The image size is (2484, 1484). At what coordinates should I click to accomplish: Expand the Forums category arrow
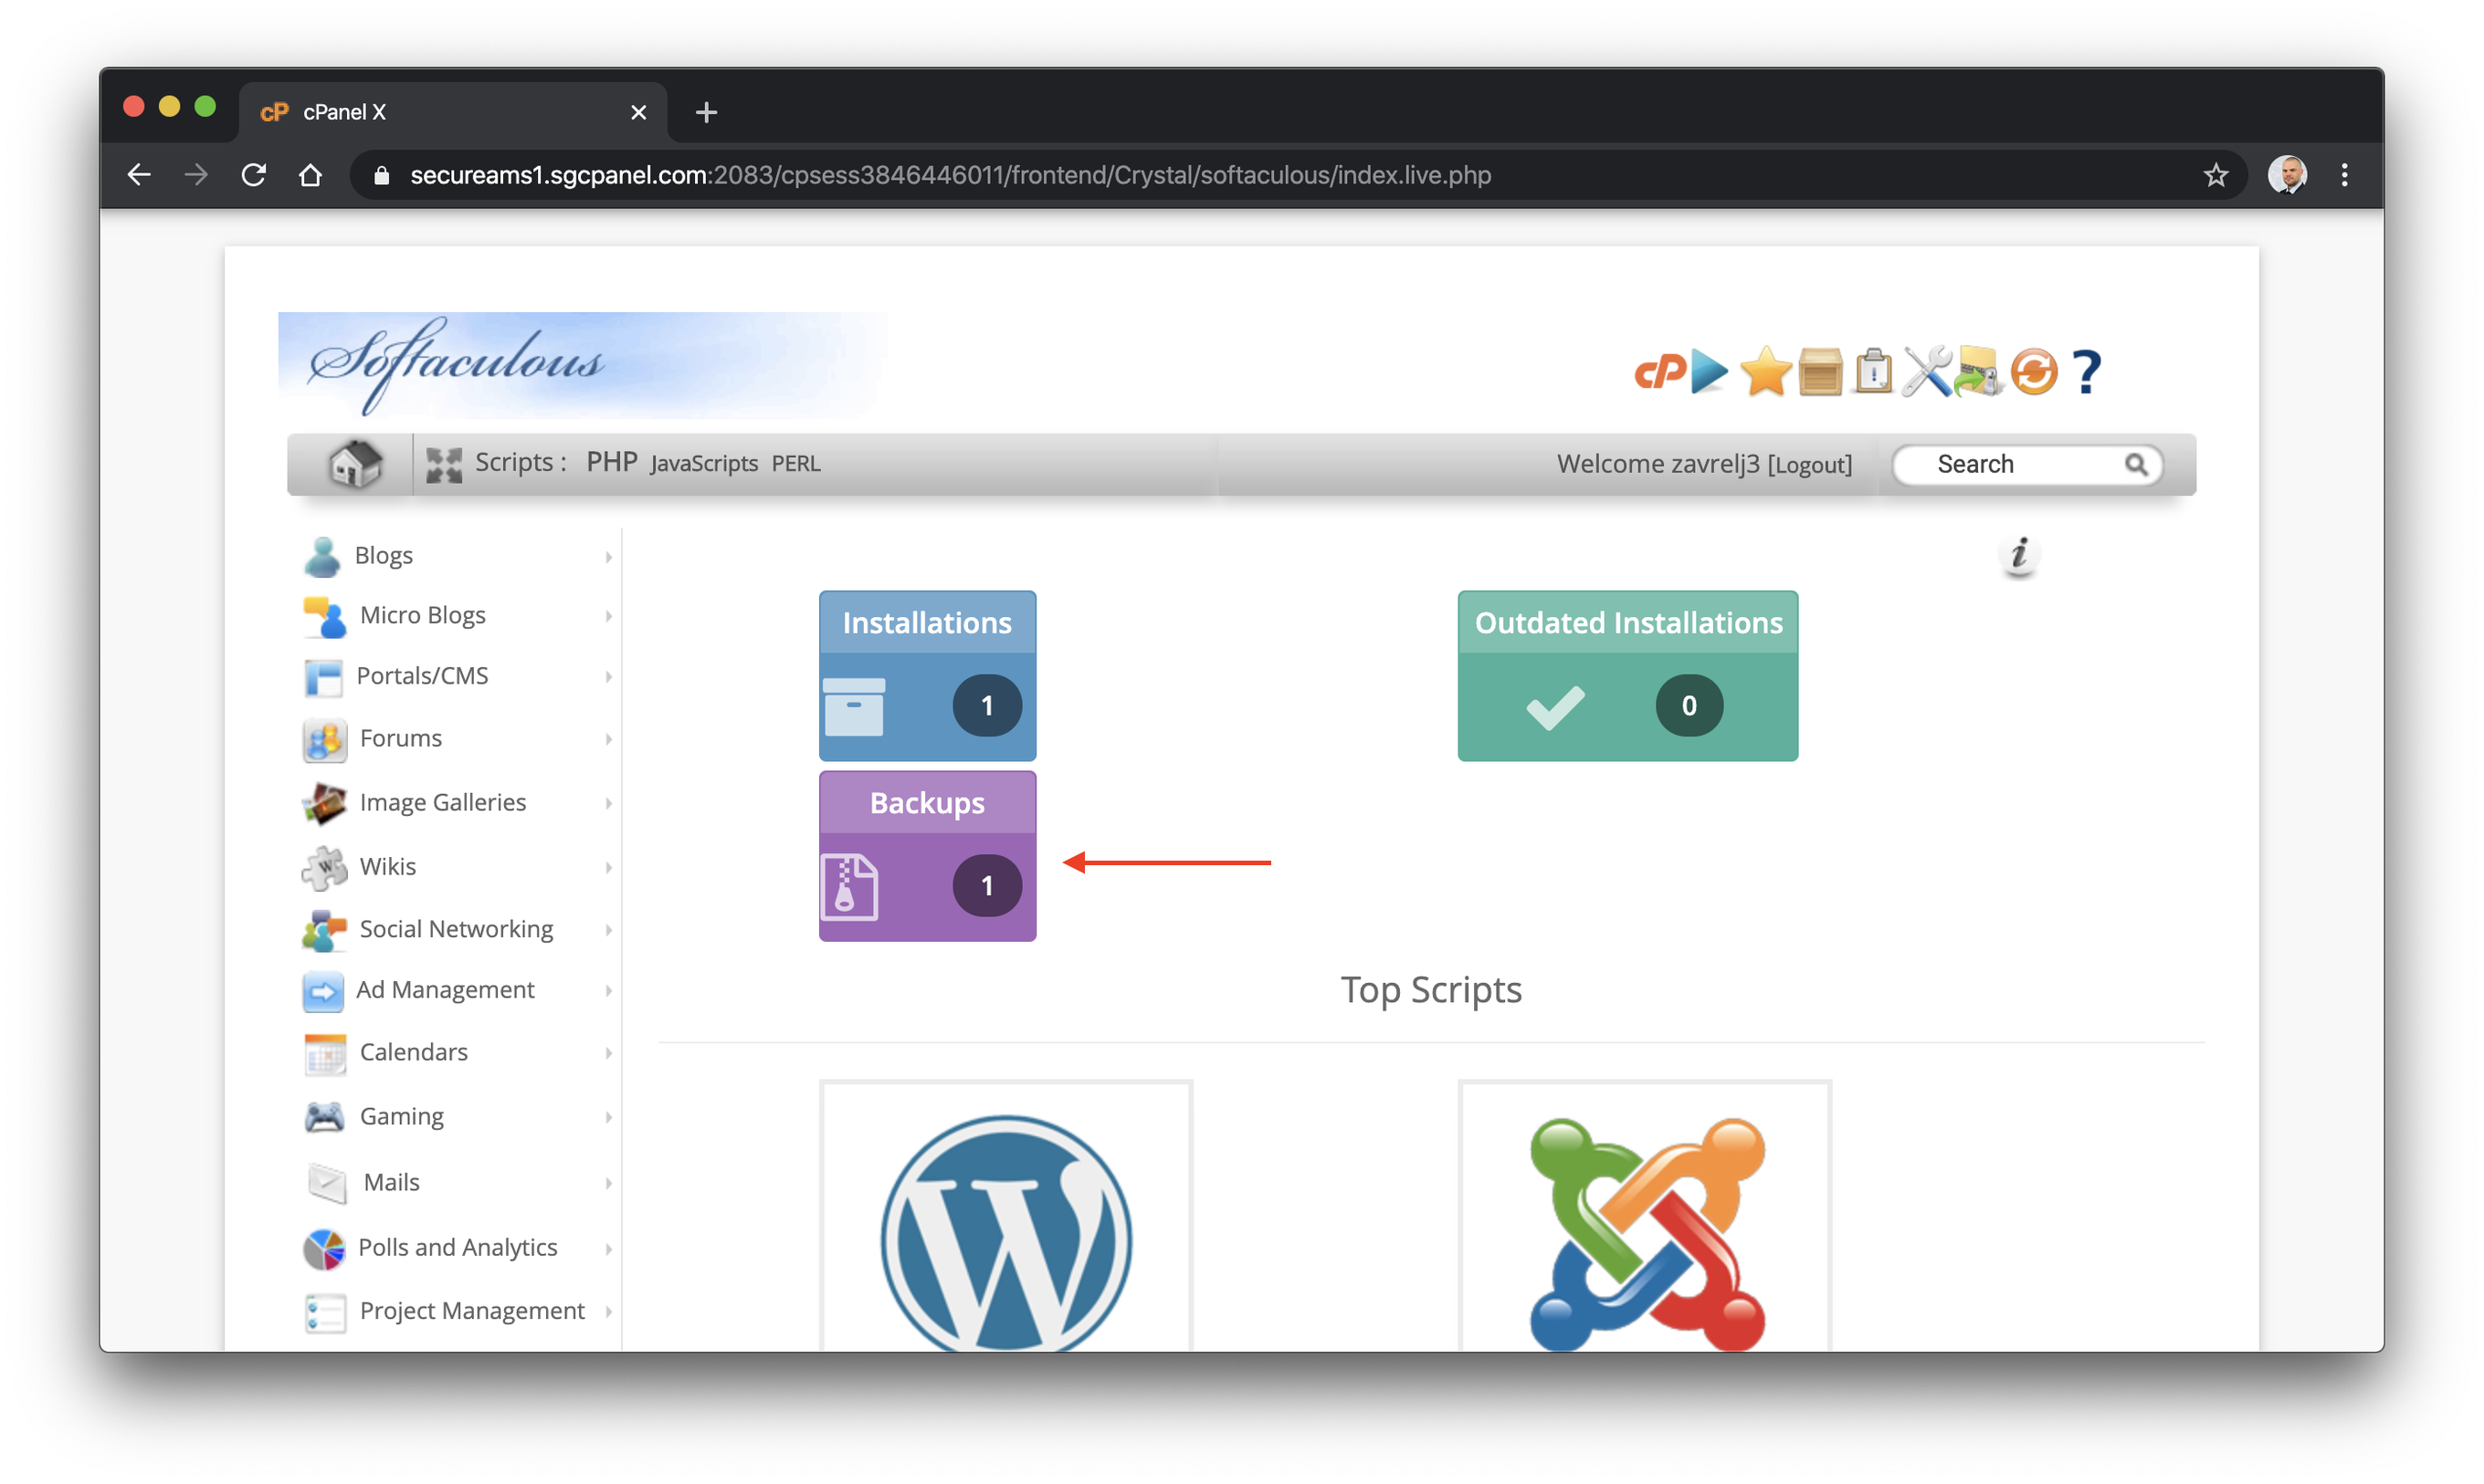(607, 739)
